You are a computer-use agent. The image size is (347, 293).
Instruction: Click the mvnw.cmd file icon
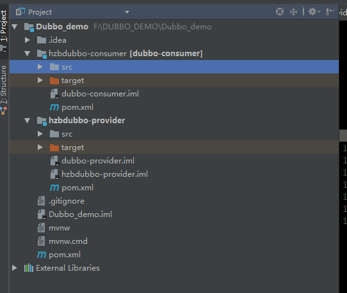coord(42,241)
